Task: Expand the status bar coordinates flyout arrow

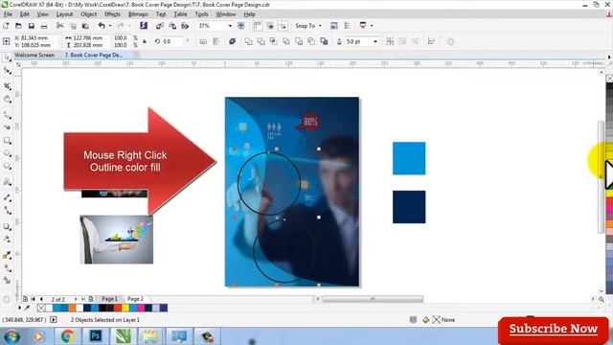Action: (x=54, y=320)
